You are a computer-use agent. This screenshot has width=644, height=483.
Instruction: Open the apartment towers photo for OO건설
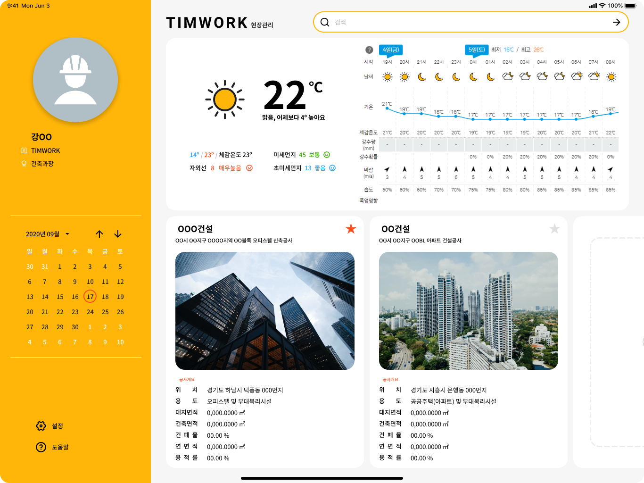[x=469, y=311]
